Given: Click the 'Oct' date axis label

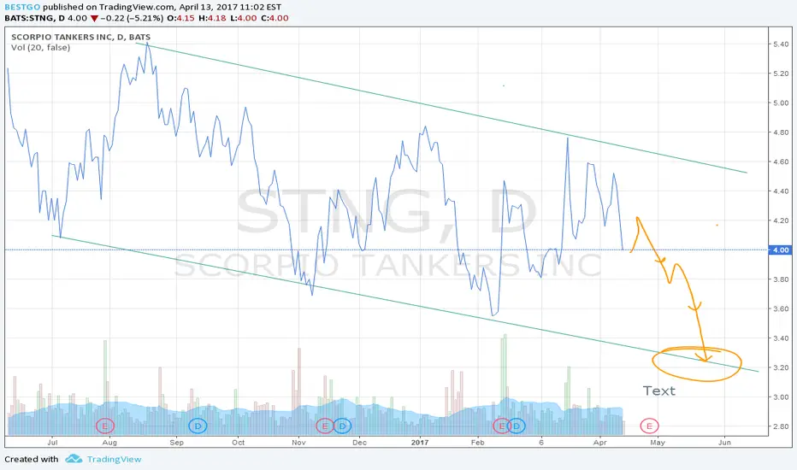Looking at the screenshot, I should click(x=238, y=443).
